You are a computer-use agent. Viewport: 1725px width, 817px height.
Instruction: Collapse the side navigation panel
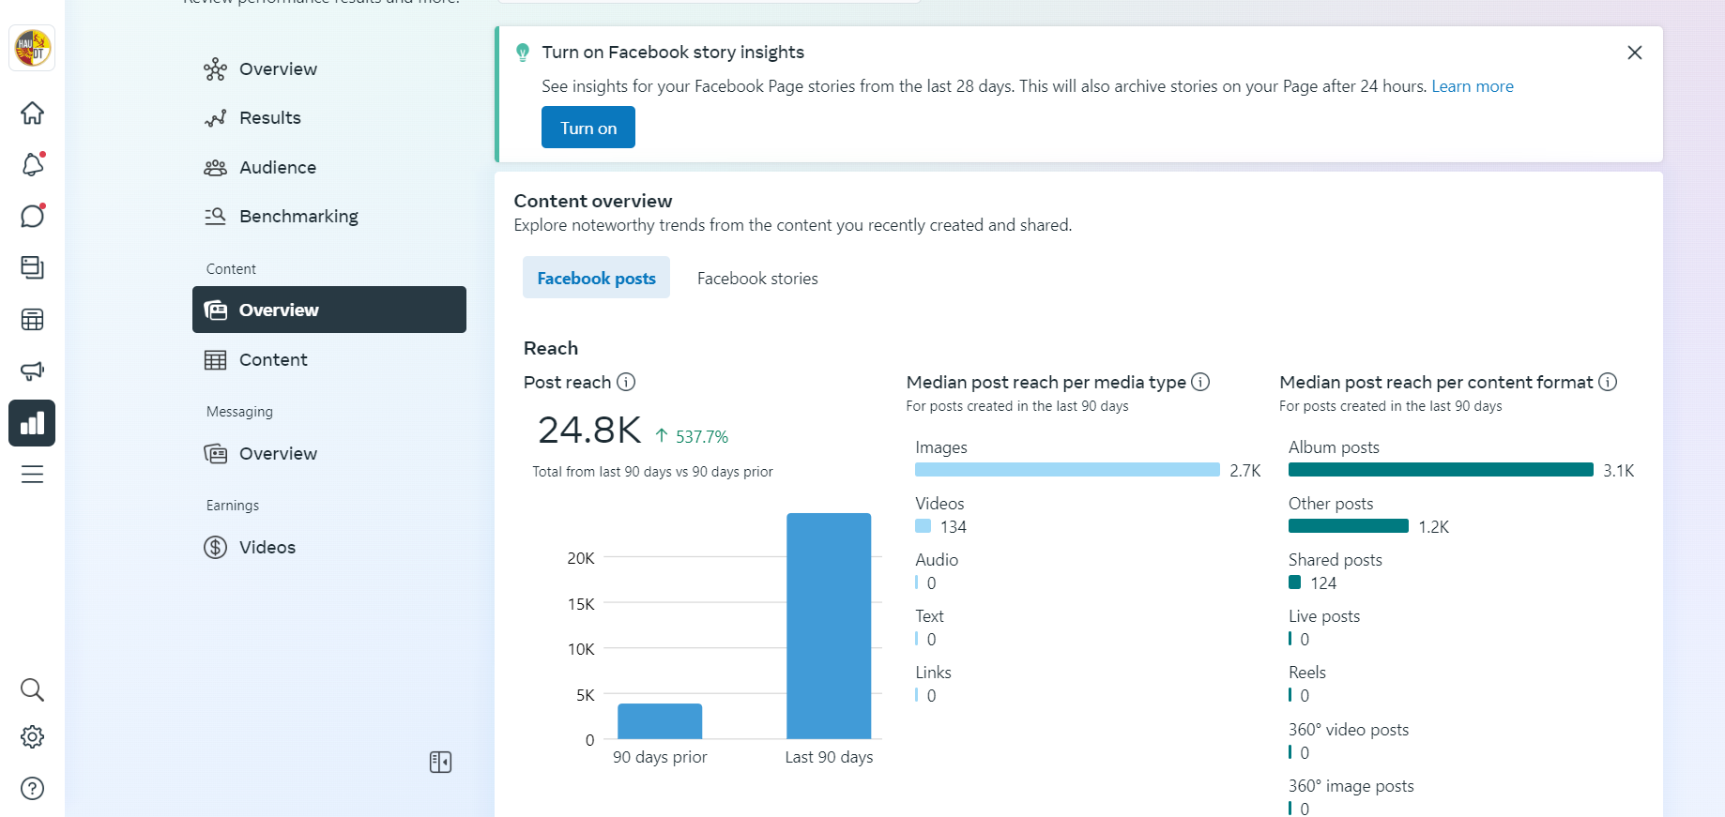tap(440, 762)
